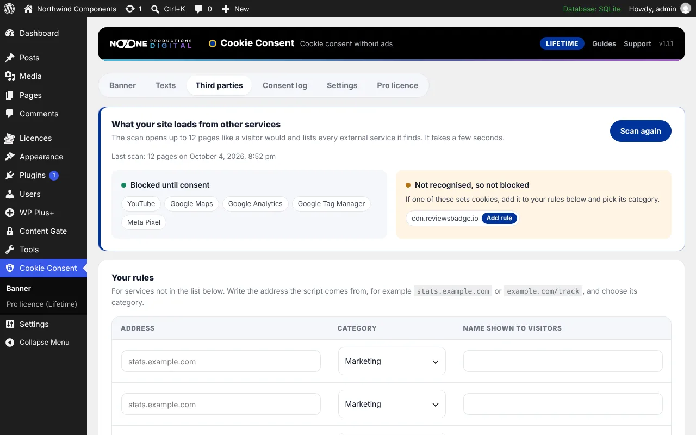Focus the second rule's visitor name field
696x435 pixels.
563,404
